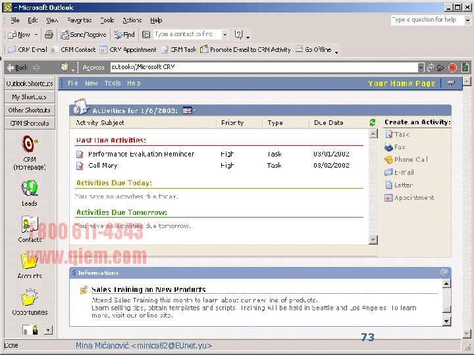Sort by the Priority column
The width and height of the screenshot is (474, 355).
[x=232, y=122]
